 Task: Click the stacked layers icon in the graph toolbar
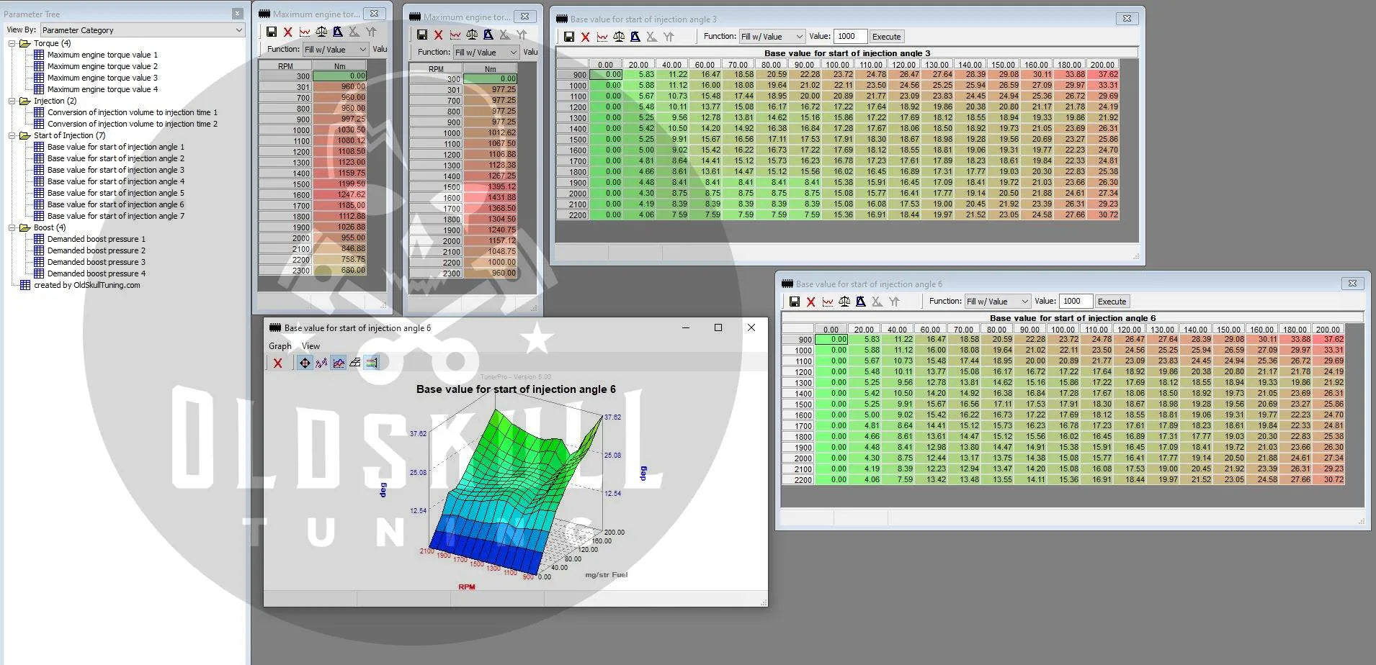[355, 363]
